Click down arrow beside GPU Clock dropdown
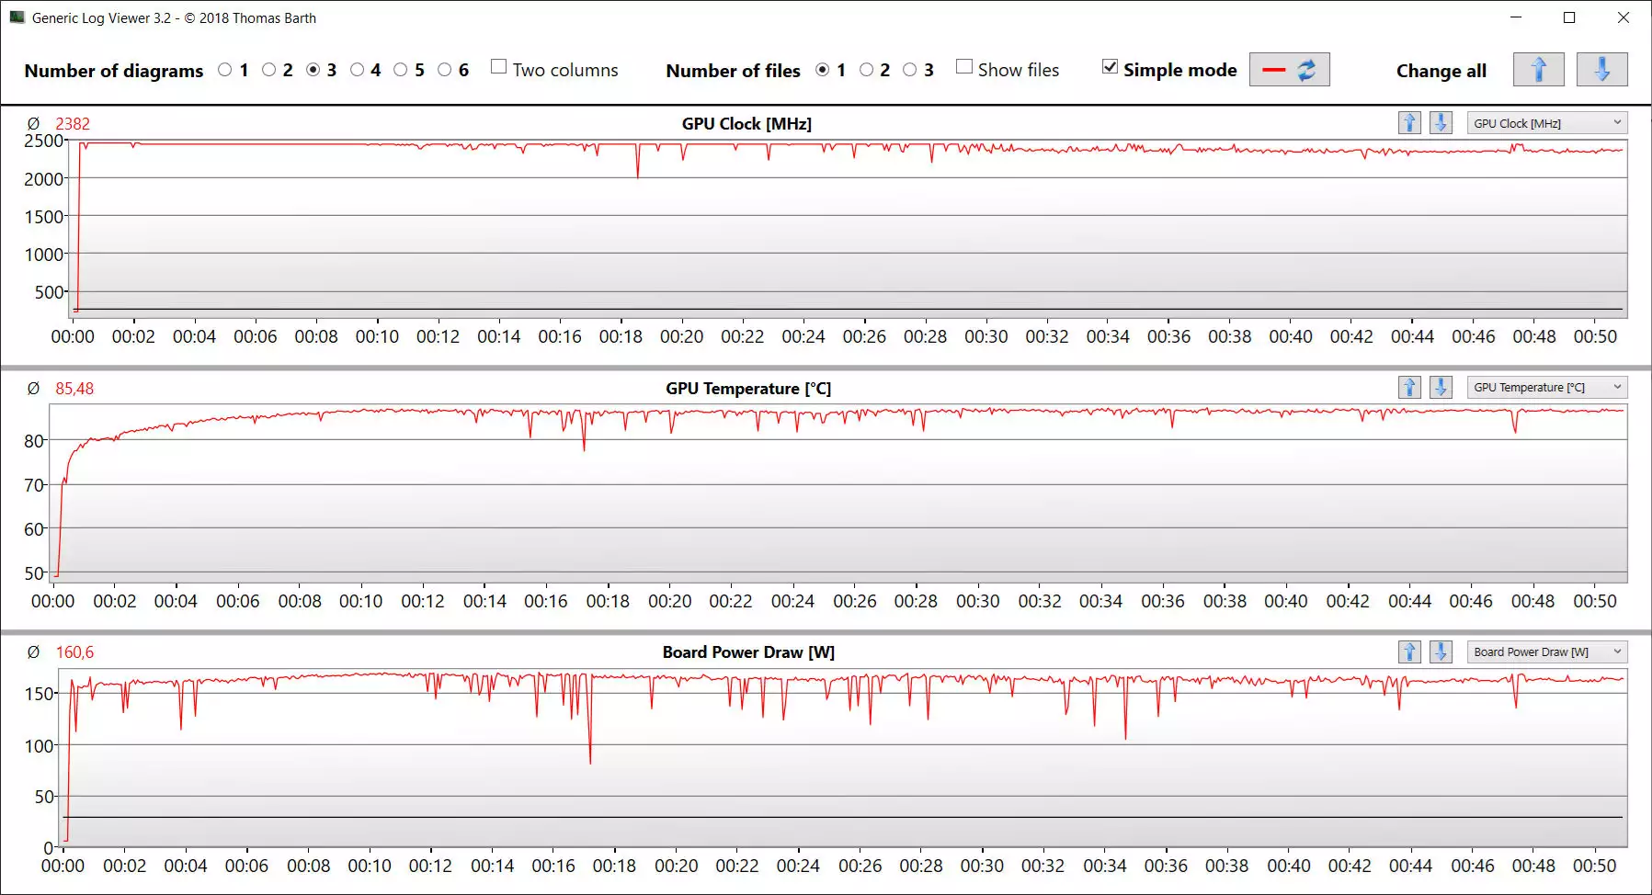The width and height of the screenshot is (1652, 895). (1441, 123)
